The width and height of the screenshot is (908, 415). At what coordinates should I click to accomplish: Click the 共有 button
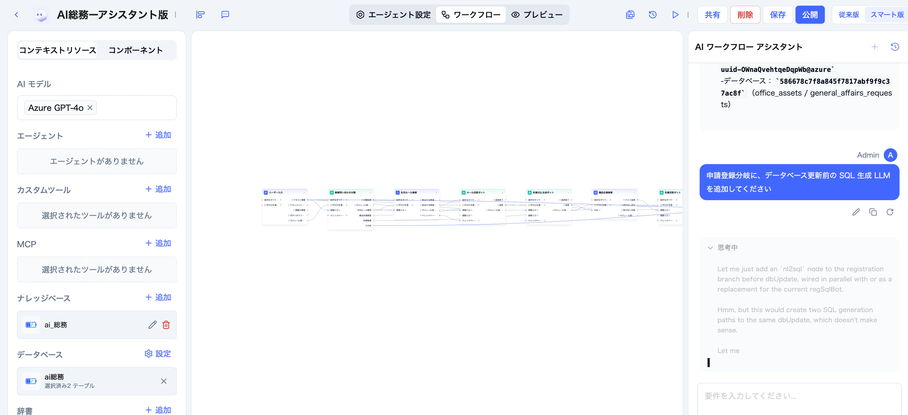[x=712, y=15]
